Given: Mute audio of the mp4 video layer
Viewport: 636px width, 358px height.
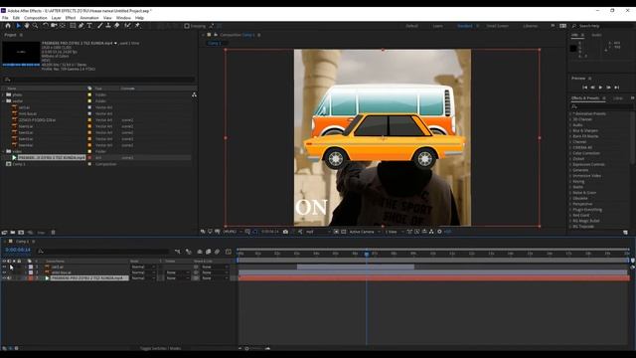Looking at the screenshot, I should click(9, 278).
